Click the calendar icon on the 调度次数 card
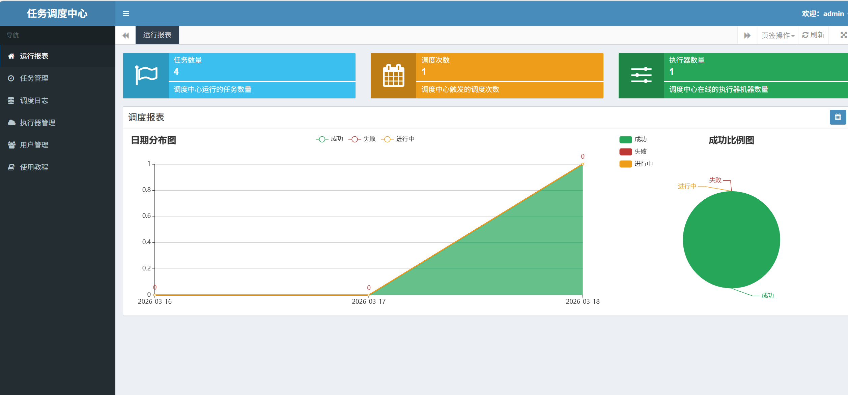The height and width of the screenshot is (395, 848). (393, 75)
